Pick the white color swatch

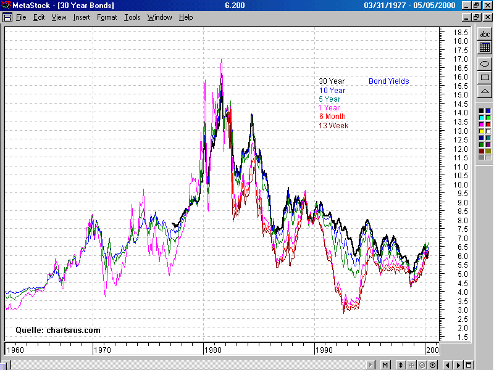pos(488,131)
